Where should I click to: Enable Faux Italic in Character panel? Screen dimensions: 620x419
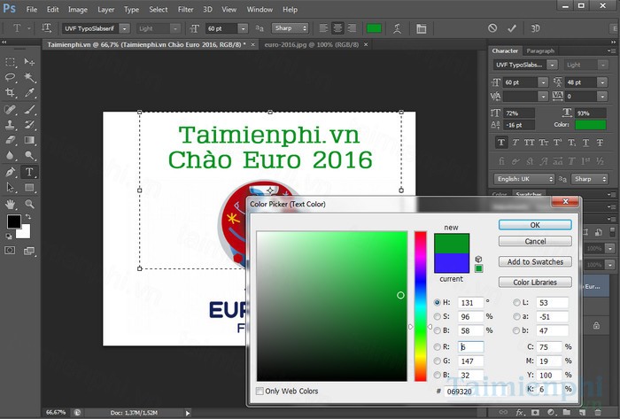click(x=515, y=143)
